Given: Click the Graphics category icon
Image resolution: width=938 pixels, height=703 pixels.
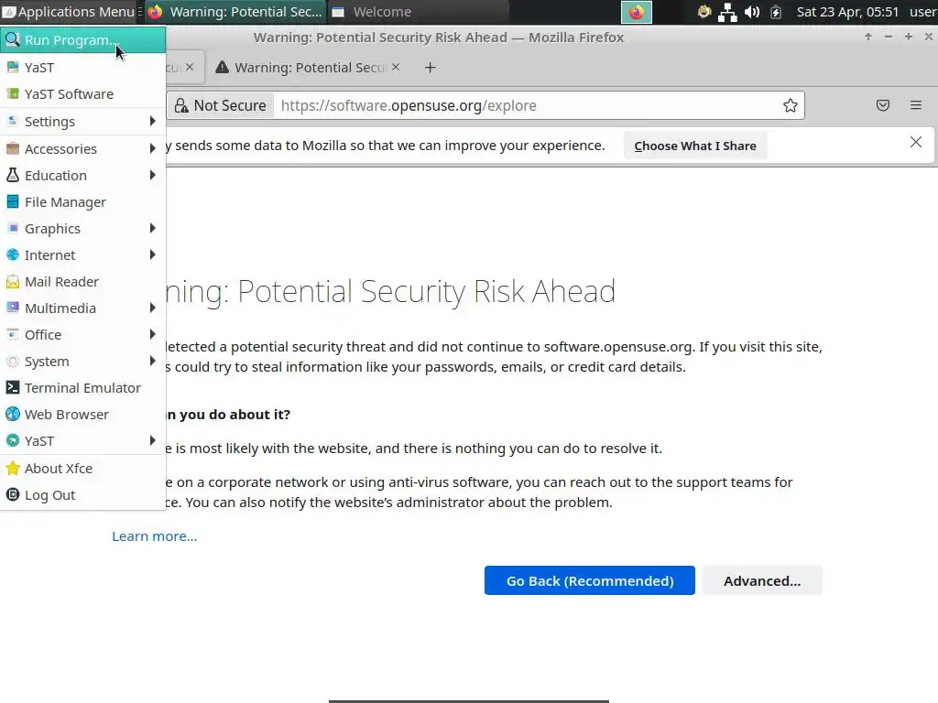Looking at the screenshot, I should (x=13, y=228).
